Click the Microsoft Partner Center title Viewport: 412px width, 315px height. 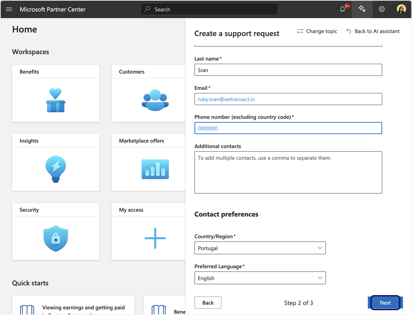[x=53, y=9]
